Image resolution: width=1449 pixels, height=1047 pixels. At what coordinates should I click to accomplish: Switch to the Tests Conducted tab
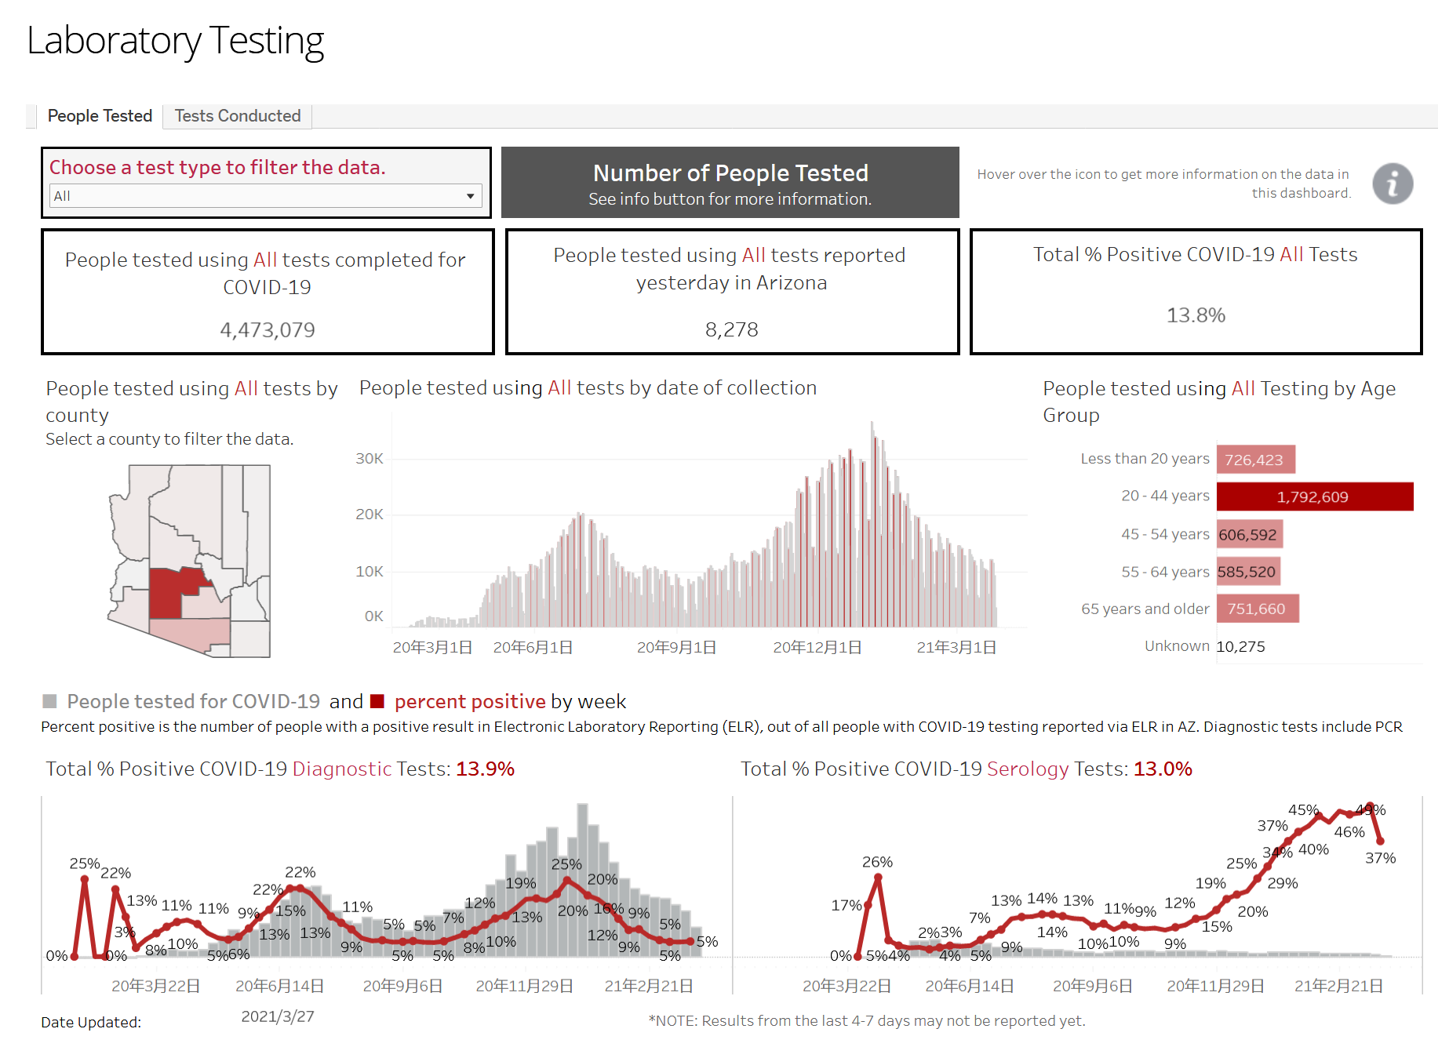coord(237,116)
